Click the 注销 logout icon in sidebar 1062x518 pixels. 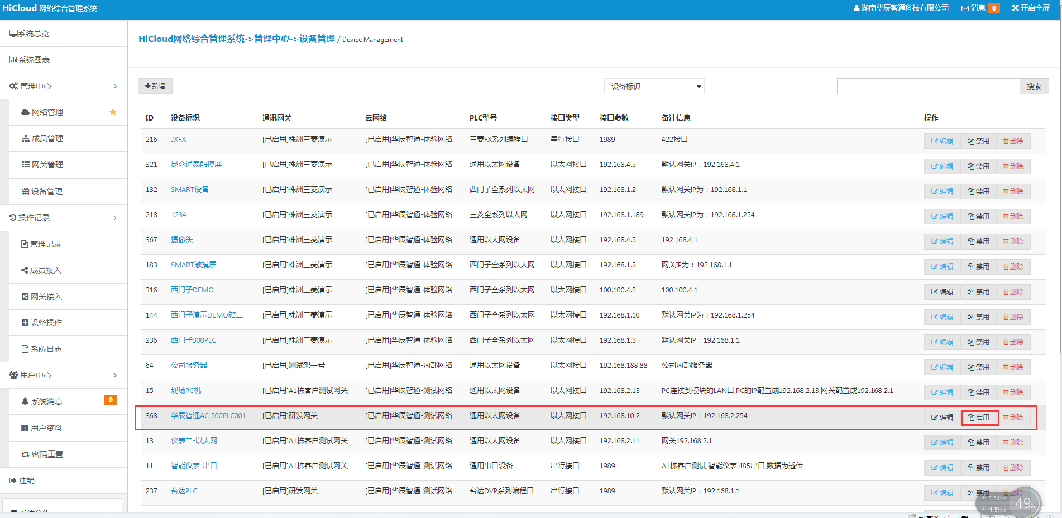coord(13,481)
